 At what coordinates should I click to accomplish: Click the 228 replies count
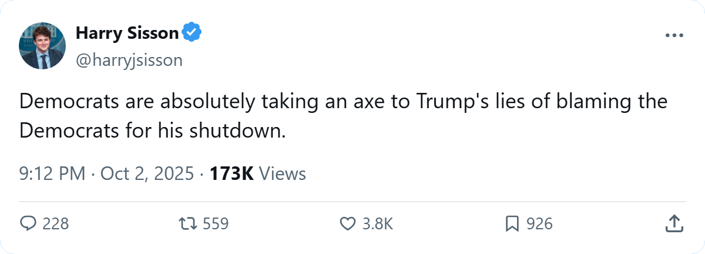point(56,224)
